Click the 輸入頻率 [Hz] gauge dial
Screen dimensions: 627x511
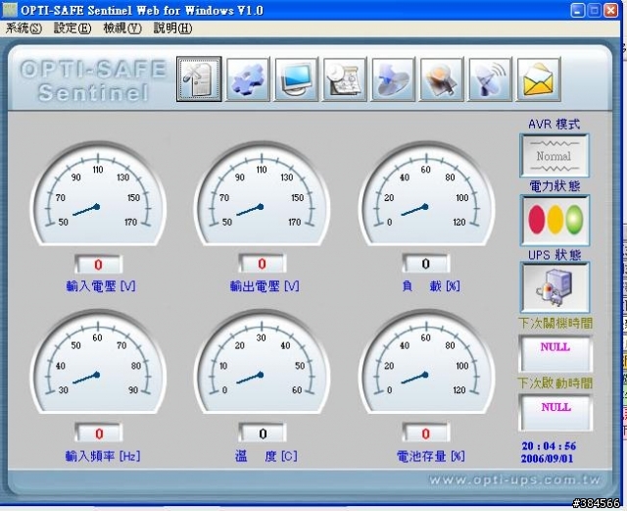[x=98, y=362]
